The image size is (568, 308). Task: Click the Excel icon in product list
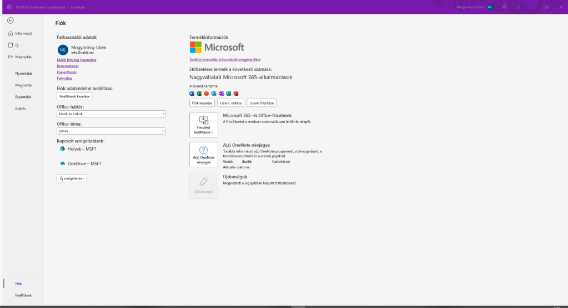(199, 94)
